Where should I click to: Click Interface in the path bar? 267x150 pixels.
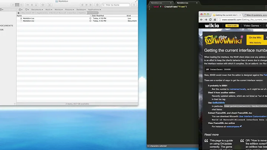pyautogui.click(x=72, y=13)
